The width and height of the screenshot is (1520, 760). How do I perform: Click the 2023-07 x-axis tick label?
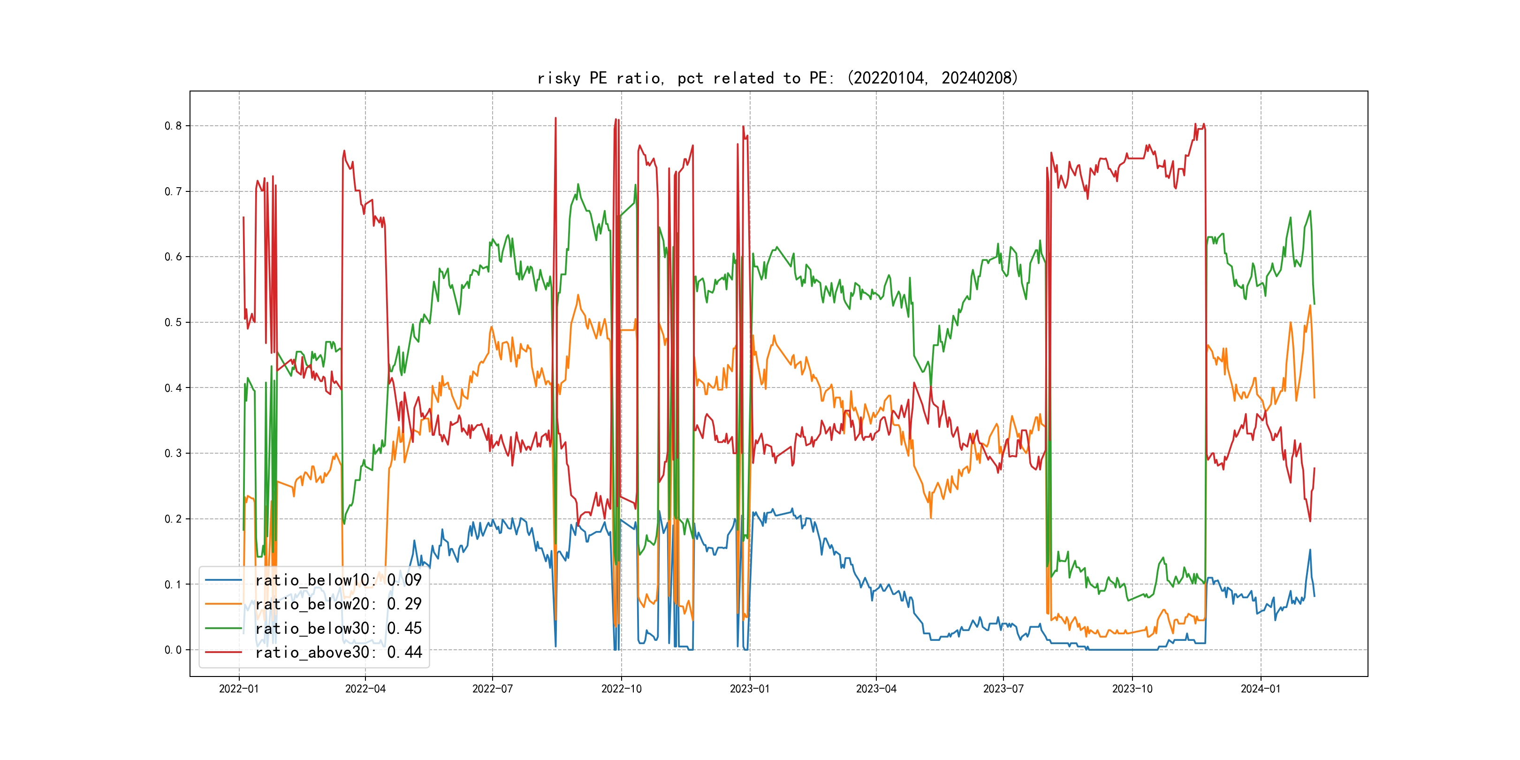(1003, 689)
